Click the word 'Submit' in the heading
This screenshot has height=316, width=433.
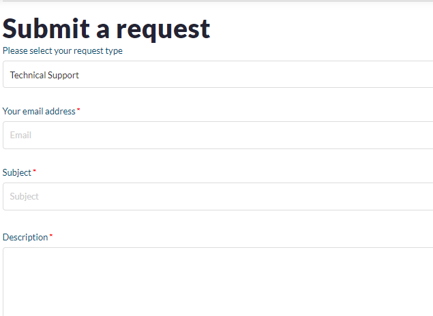click(46, 29)
